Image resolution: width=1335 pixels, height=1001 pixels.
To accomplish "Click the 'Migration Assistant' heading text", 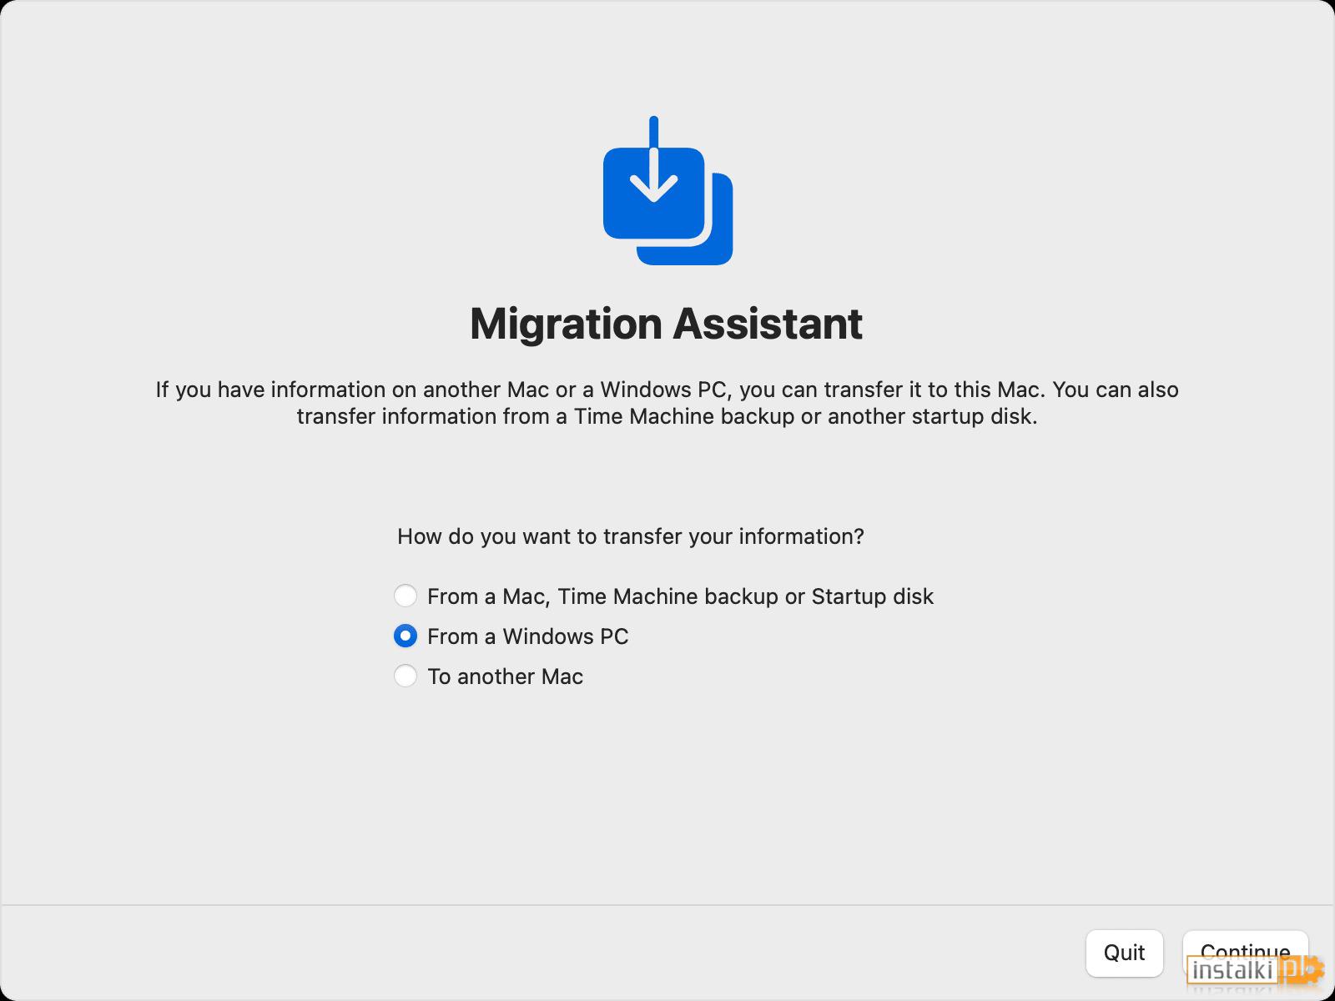I will [666, 324].
